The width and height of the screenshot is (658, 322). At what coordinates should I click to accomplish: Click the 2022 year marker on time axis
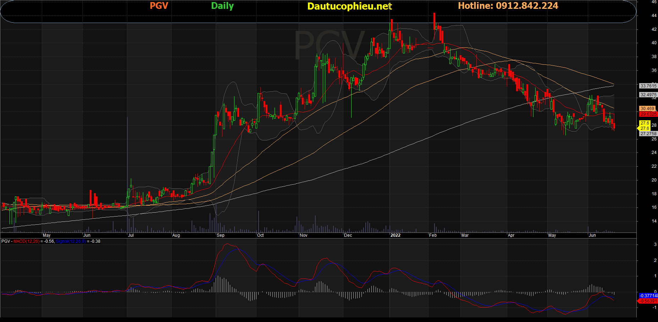[395, 235]
